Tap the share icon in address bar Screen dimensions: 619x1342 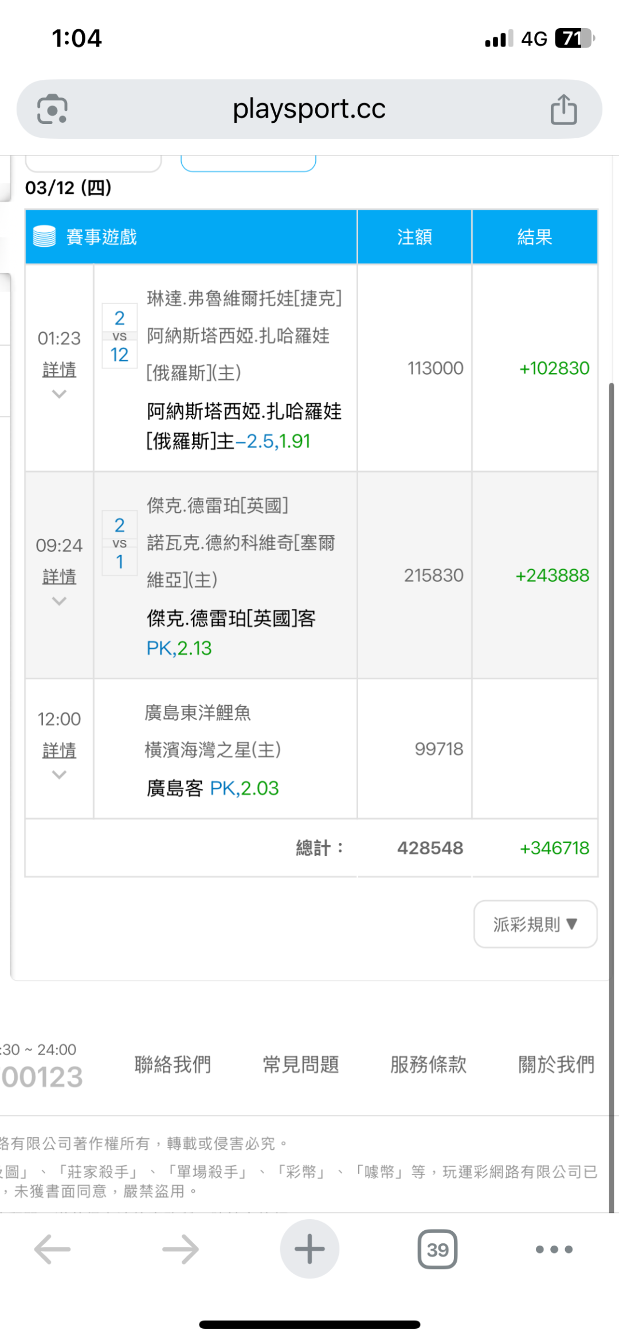click(563, 109)
